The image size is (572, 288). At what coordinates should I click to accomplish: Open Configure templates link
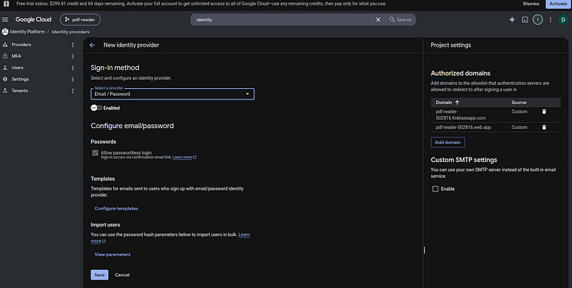(116, 209)
